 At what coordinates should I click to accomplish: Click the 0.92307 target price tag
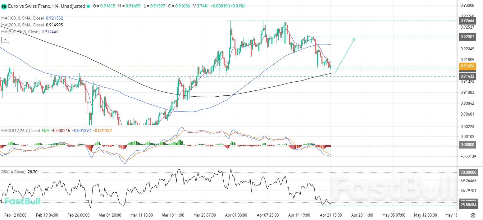point(467,37)
